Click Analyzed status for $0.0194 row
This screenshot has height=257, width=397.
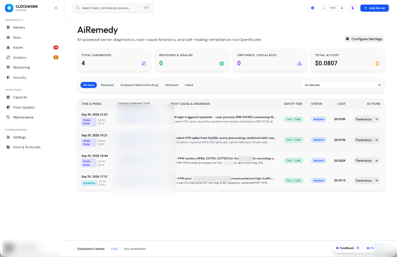click(319, 140)
